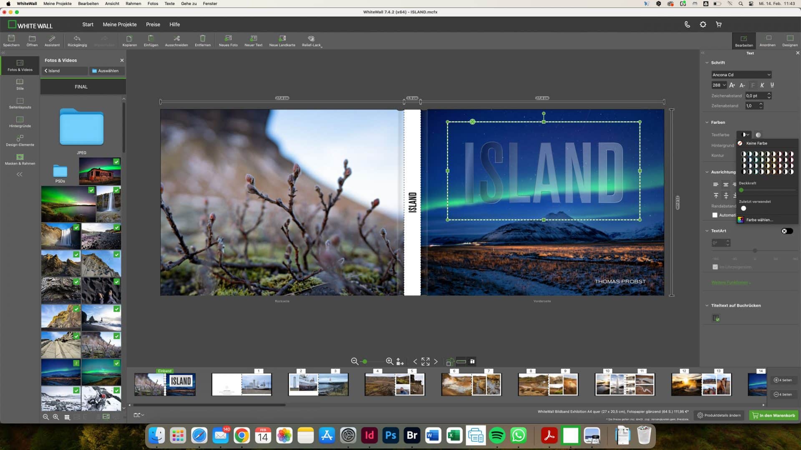Open the Fenster menu in the menu bar
The height and width of the screenshot is (450, 801).
(210, 3)
